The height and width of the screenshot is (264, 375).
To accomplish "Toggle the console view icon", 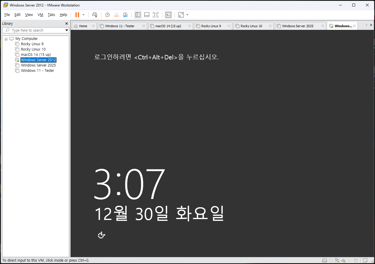I will tap(168, 14).
